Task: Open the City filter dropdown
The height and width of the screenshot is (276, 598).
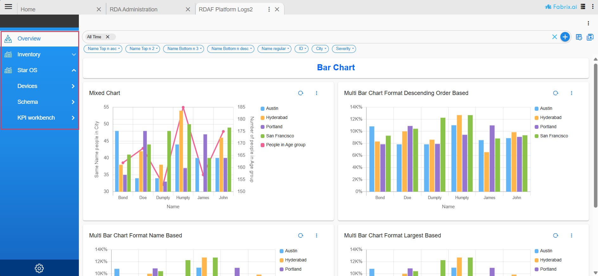Action: pos(320,49)
